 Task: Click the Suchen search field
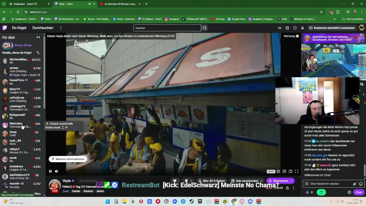pos(167,28)
